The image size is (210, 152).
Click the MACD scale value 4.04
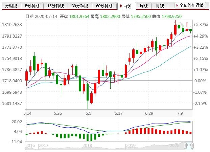18,132
